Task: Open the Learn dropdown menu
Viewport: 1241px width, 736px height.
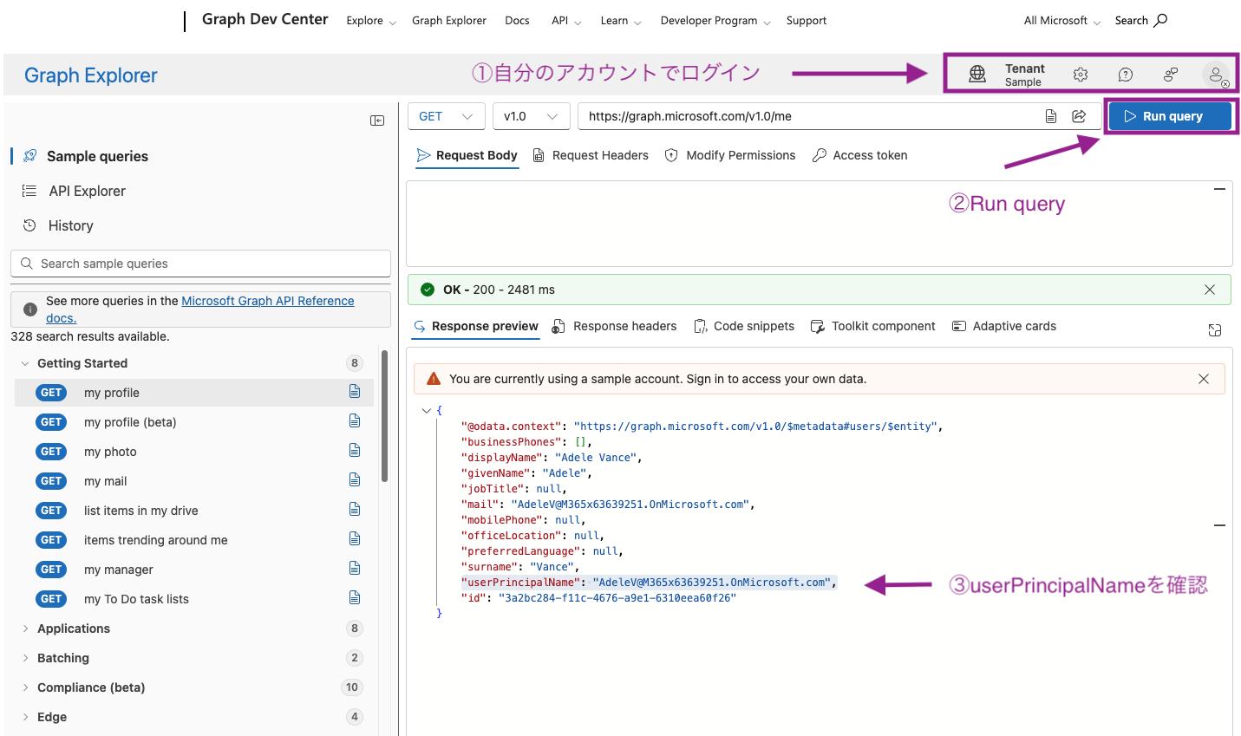Action: tap(621, 21)
